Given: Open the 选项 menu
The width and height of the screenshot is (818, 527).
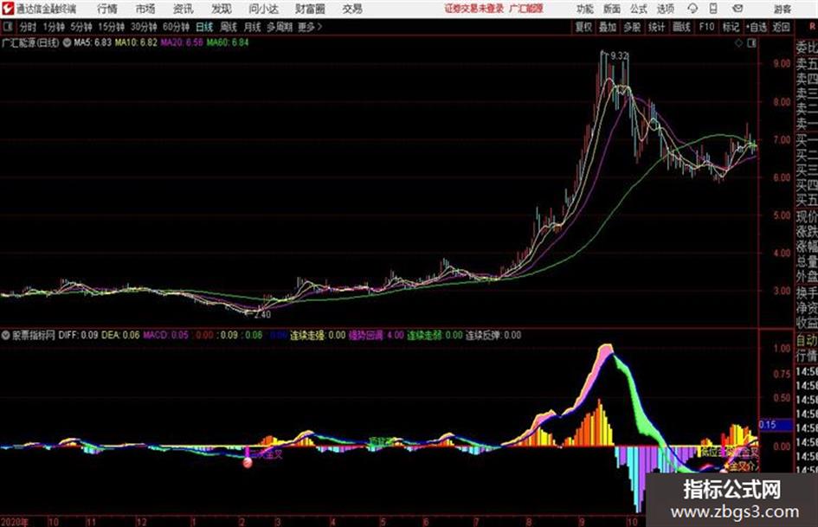Looking at the screenshot, I should (665, 9).
